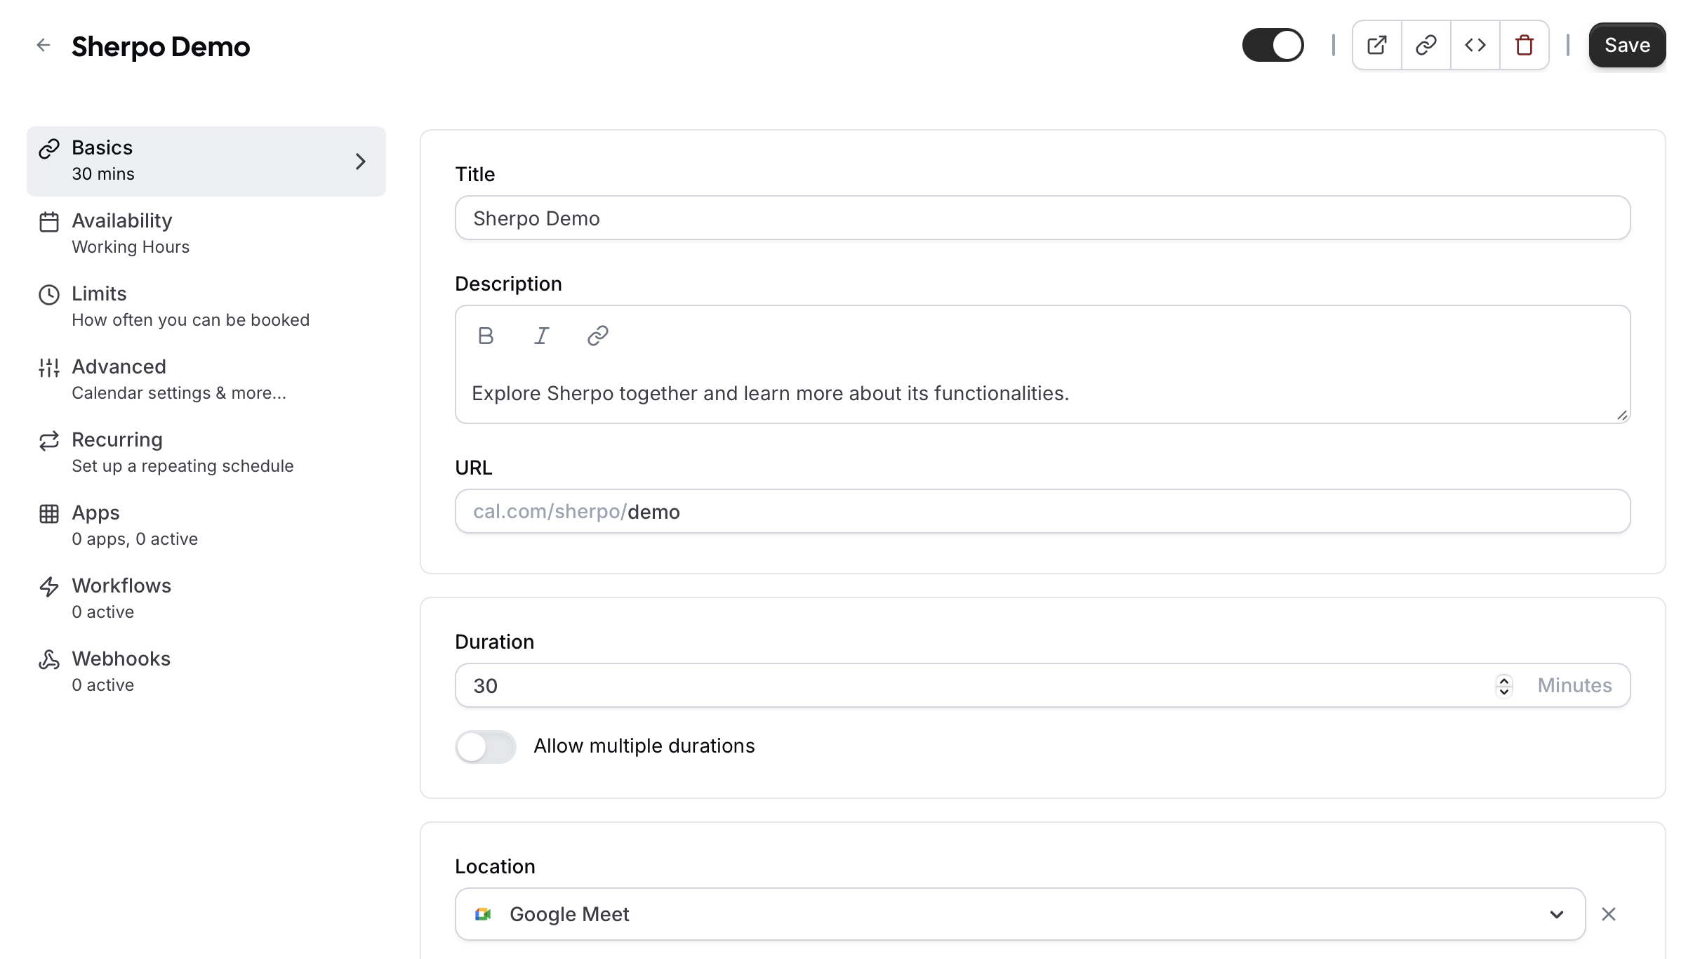
Task: Copy the event type link
Action: (1426, 44)
